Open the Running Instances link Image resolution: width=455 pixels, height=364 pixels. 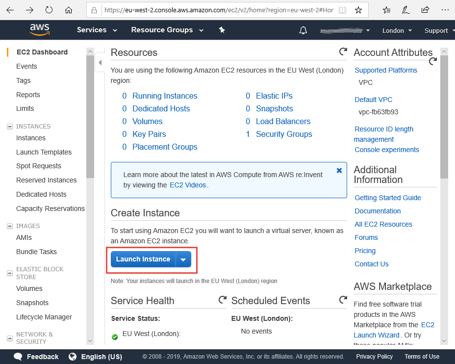click(165, 96)
